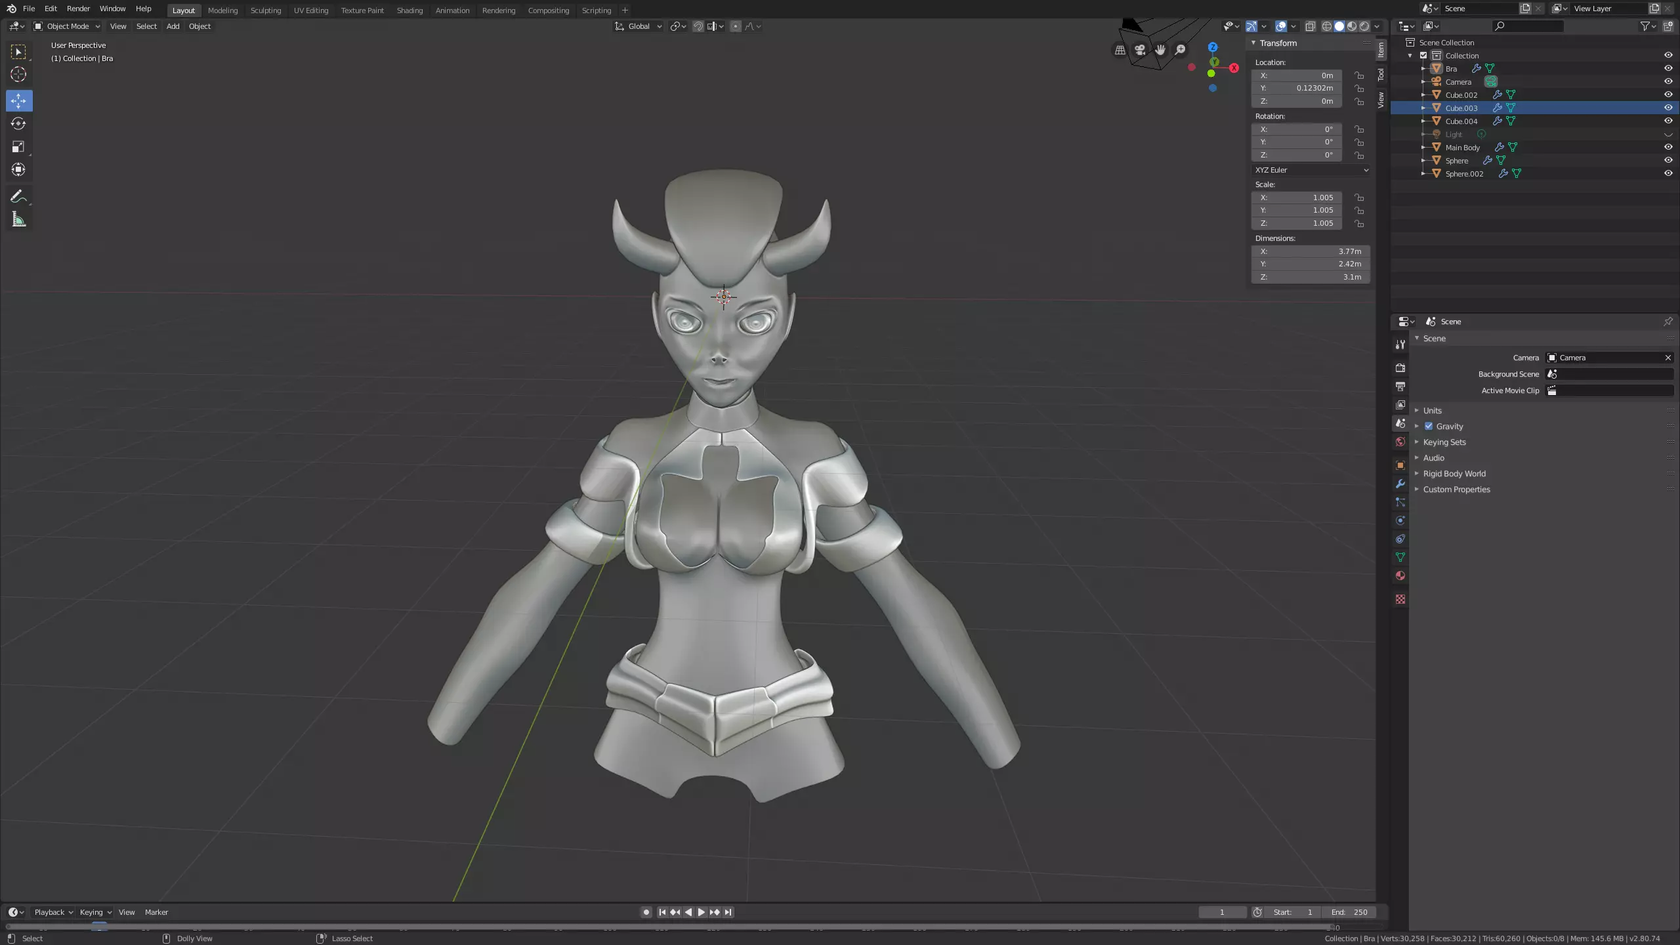This screenshot has width=1680, height=945.
Task: Clear the Camera field in Scene properties
Action: tap(1668, 358)
